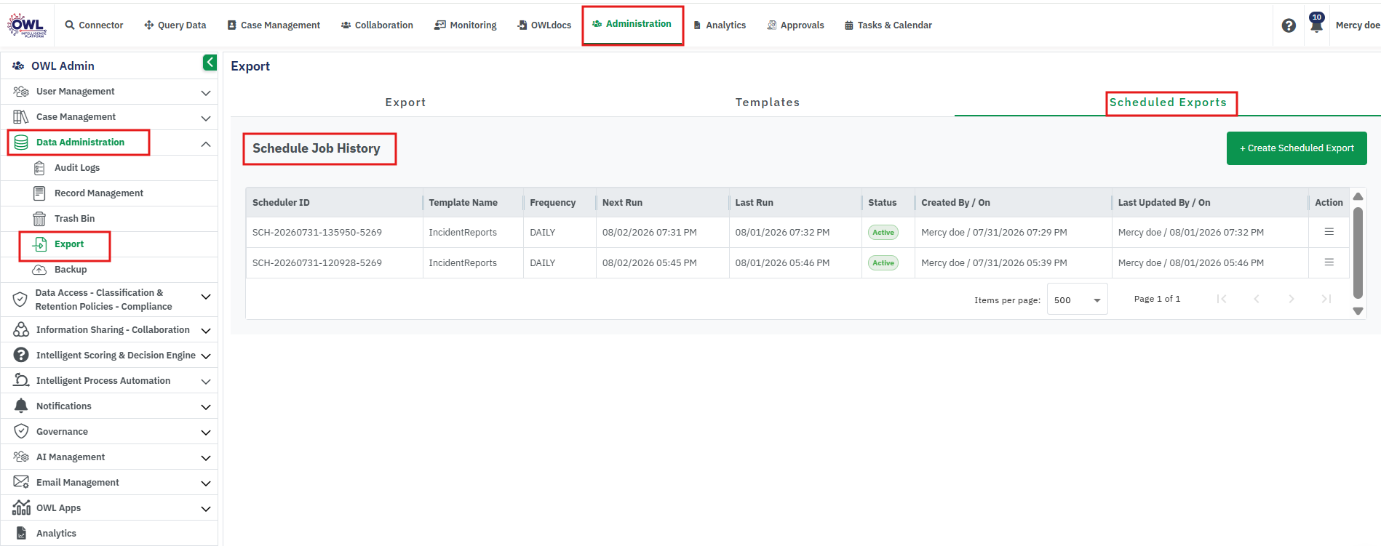Jump to the last page of results
The width and height of the screenshot is (1381, 546).
[x=1326, y=299]
